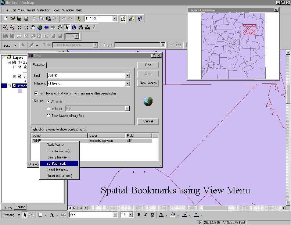Click the Underline formatting icon
The height and width of the screenshot is (225, 291).
(152, 215)
